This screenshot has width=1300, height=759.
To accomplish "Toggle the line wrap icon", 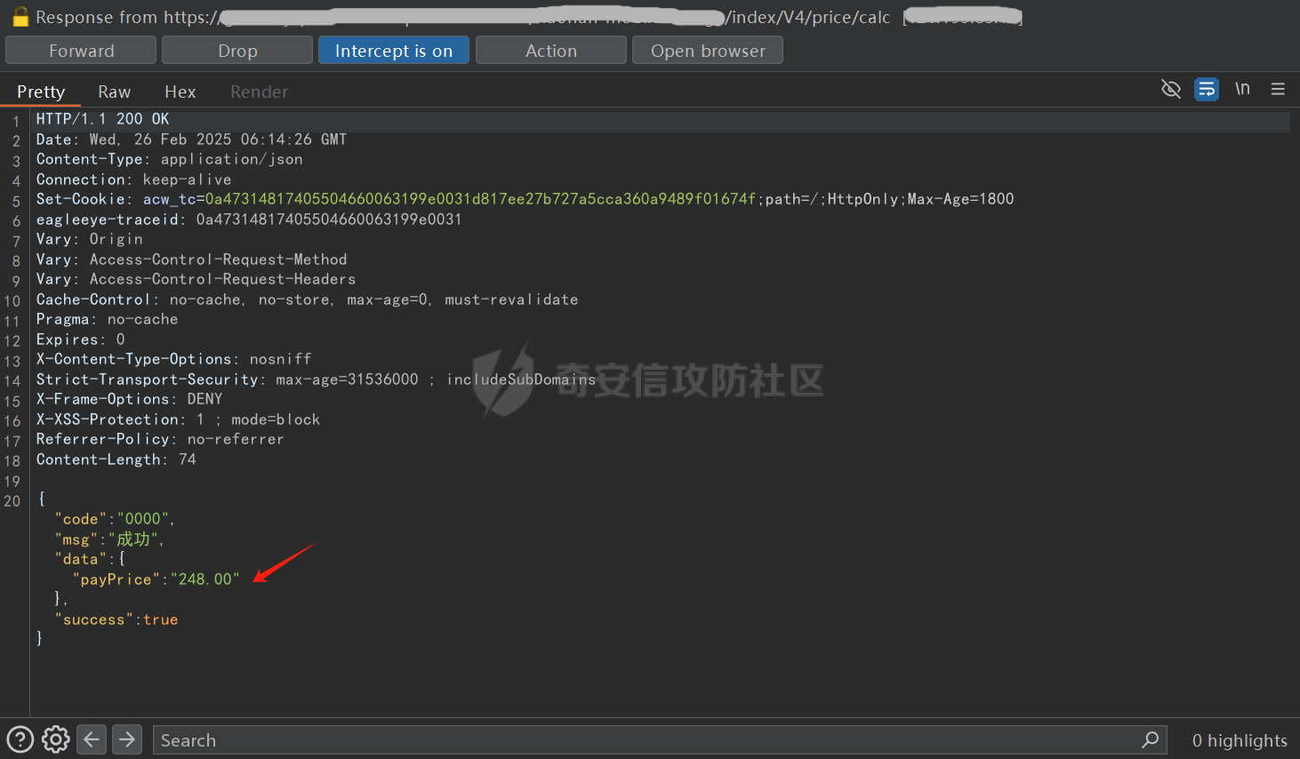I will [x=1207, y=89].
